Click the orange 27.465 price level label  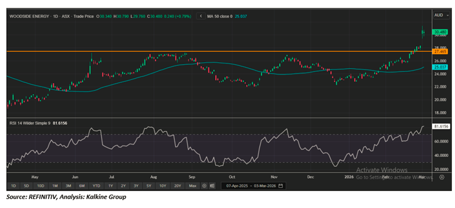[440, 51]
